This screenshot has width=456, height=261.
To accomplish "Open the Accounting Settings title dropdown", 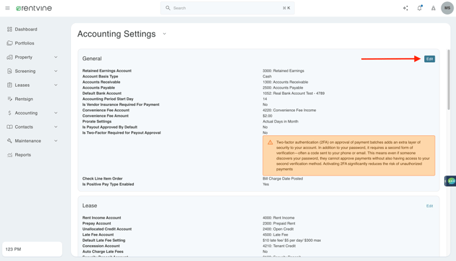I will tap(164, 34).
